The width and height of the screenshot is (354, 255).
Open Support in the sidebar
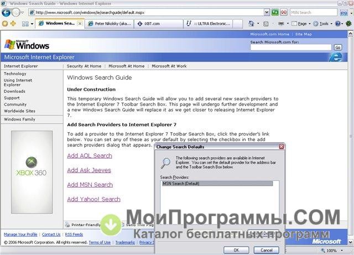click(12, 98)
